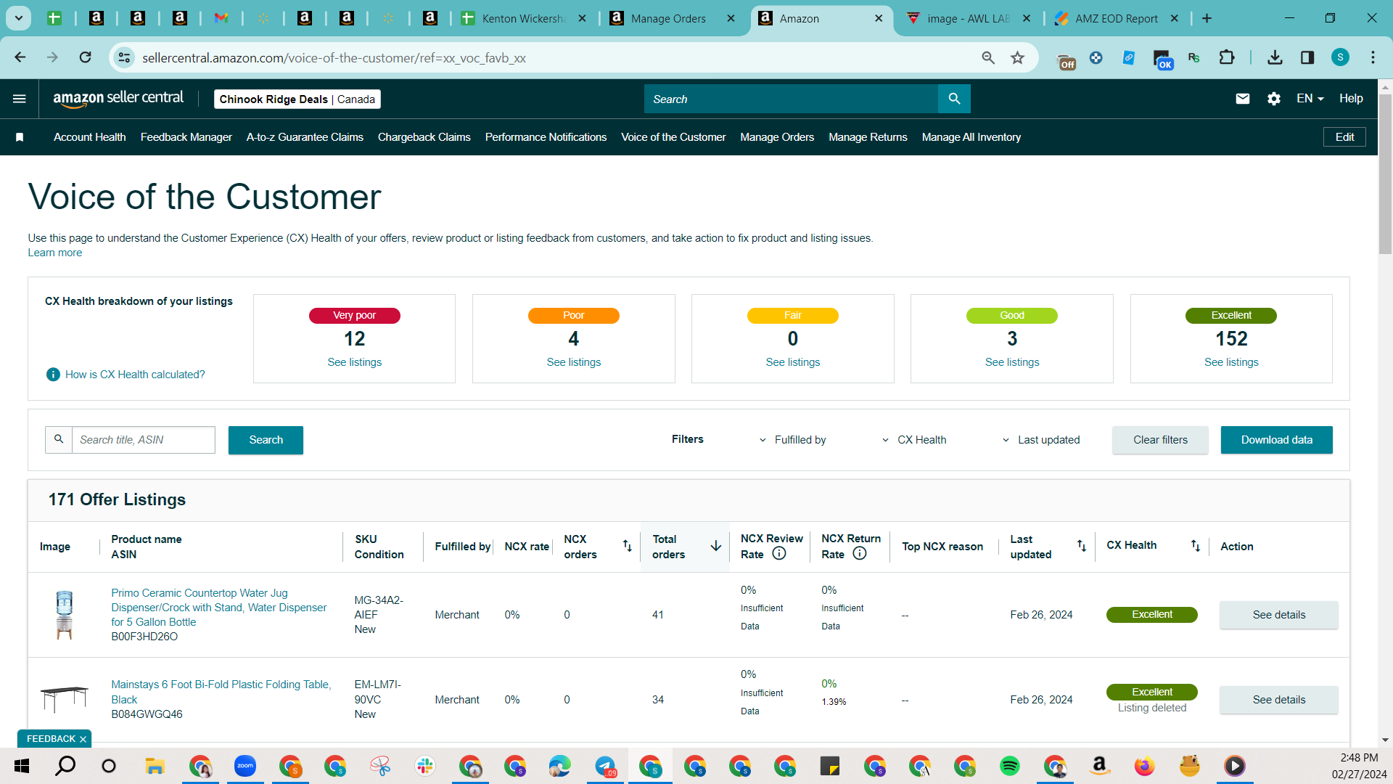Open the Chrome profile avatar
This screenshot has width=1393, height=784.
coord(1340,57)
